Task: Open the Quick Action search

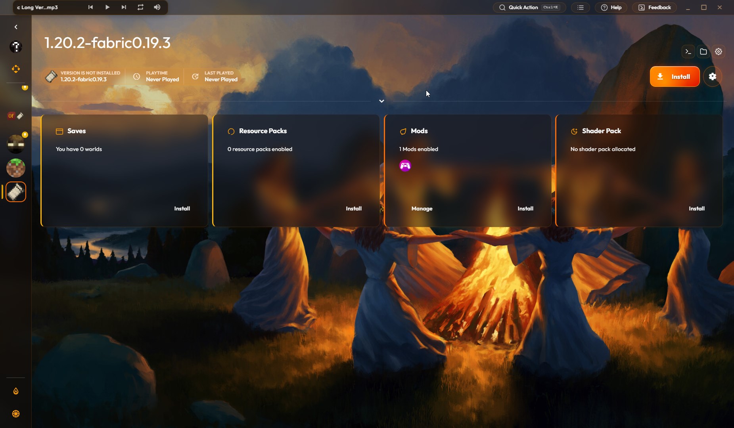Action: [529, 7]
